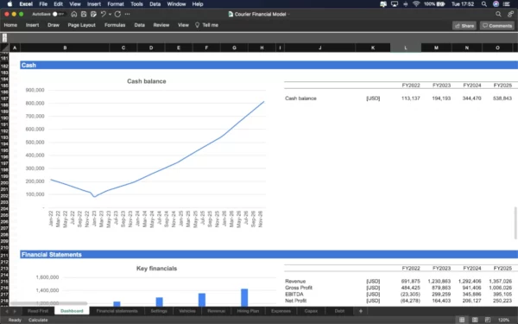Select column B header

65,48
